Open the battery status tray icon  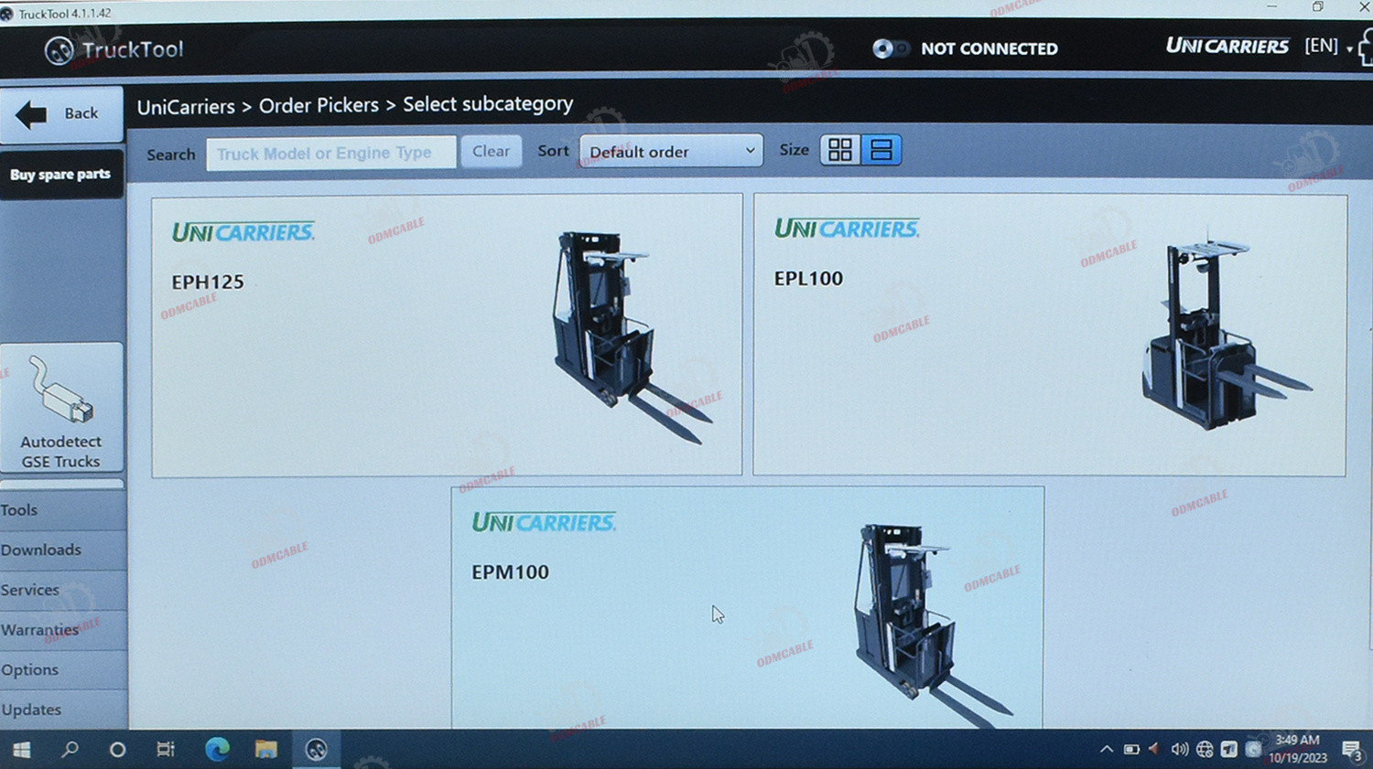[1131, 750]
